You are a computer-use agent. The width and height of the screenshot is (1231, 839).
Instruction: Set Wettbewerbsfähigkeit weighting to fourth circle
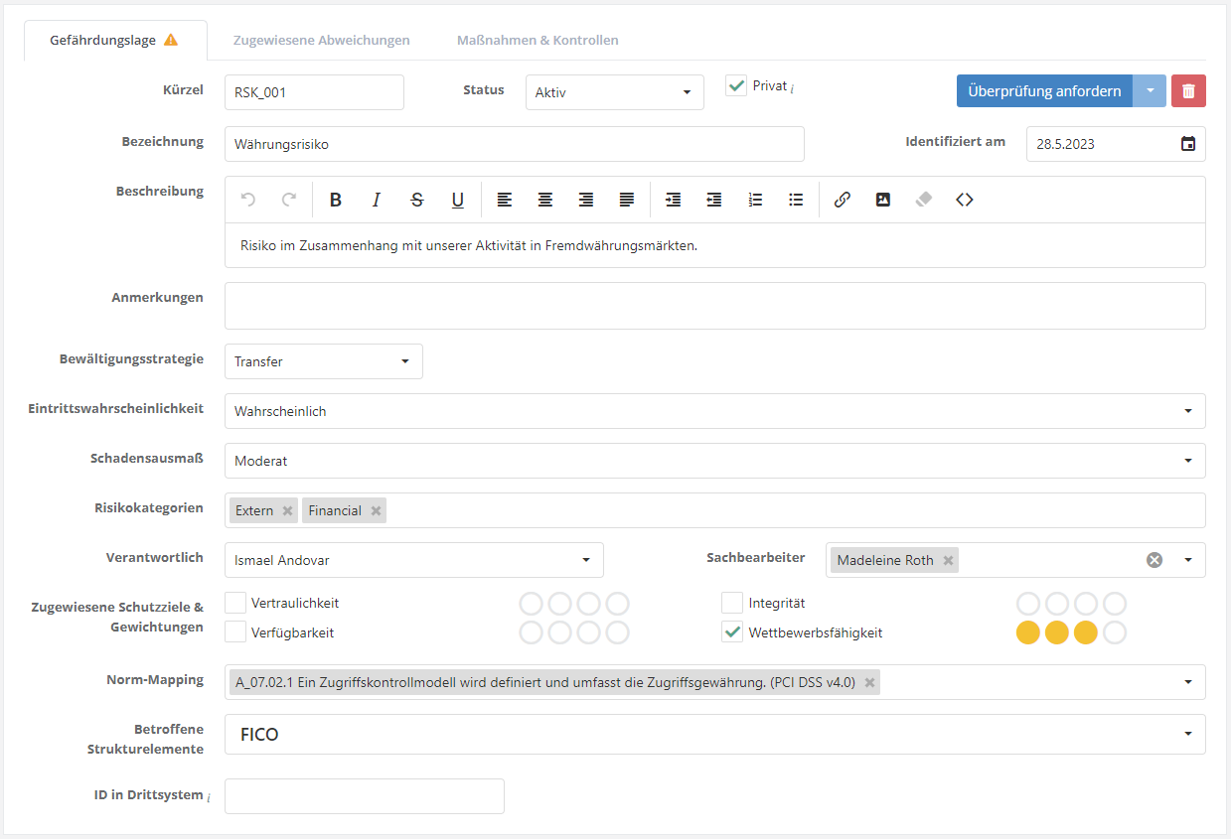pos(1115,632)
